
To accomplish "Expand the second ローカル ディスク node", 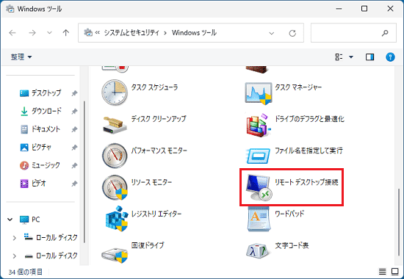I will 15,256.
